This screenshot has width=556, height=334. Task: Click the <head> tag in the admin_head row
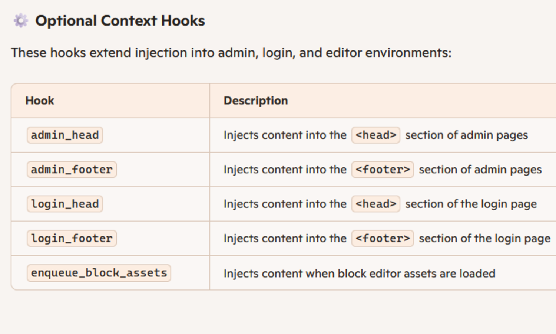pyautogui.click(x=375, y=135)
